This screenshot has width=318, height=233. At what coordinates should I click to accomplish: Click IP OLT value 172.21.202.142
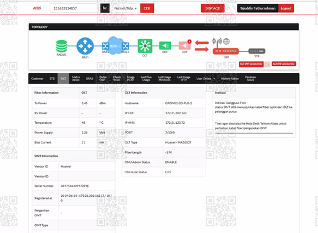point(176,113)
